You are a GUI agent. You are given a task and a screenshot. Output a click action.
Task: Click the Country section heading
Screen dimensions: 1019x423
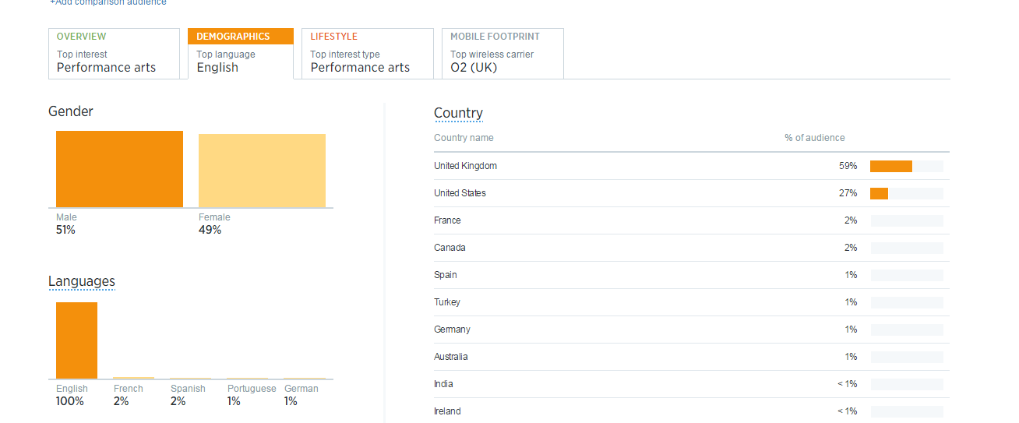[458, 113]
